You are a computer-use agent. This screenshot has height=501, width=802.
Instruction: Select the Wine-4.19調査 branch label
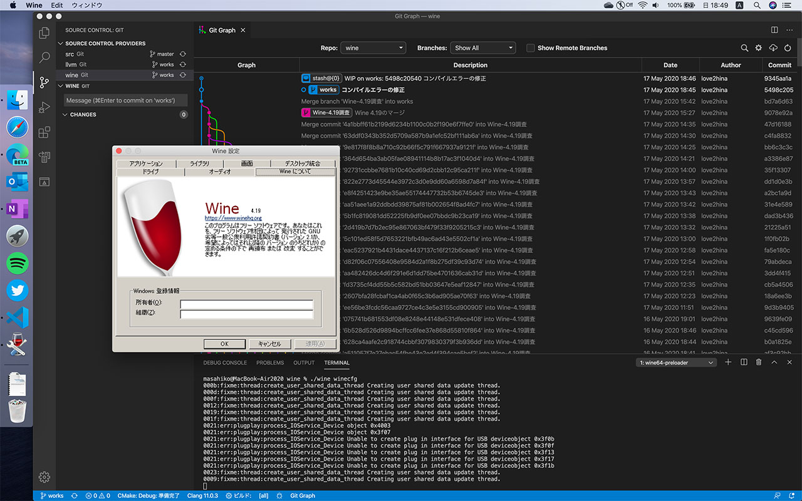click(326, 113)
